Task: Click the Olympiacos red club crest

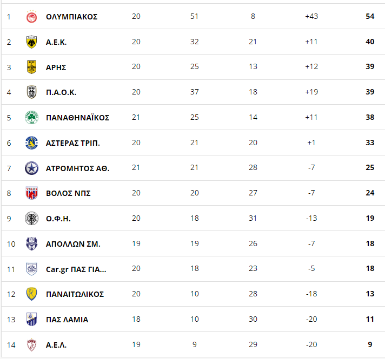Action: click(x=32, y=17)
